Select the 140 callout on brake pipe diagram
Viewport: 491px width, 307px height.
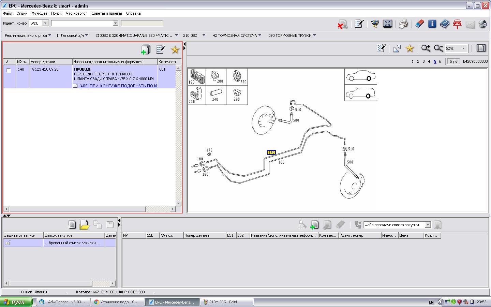[271, 152]
